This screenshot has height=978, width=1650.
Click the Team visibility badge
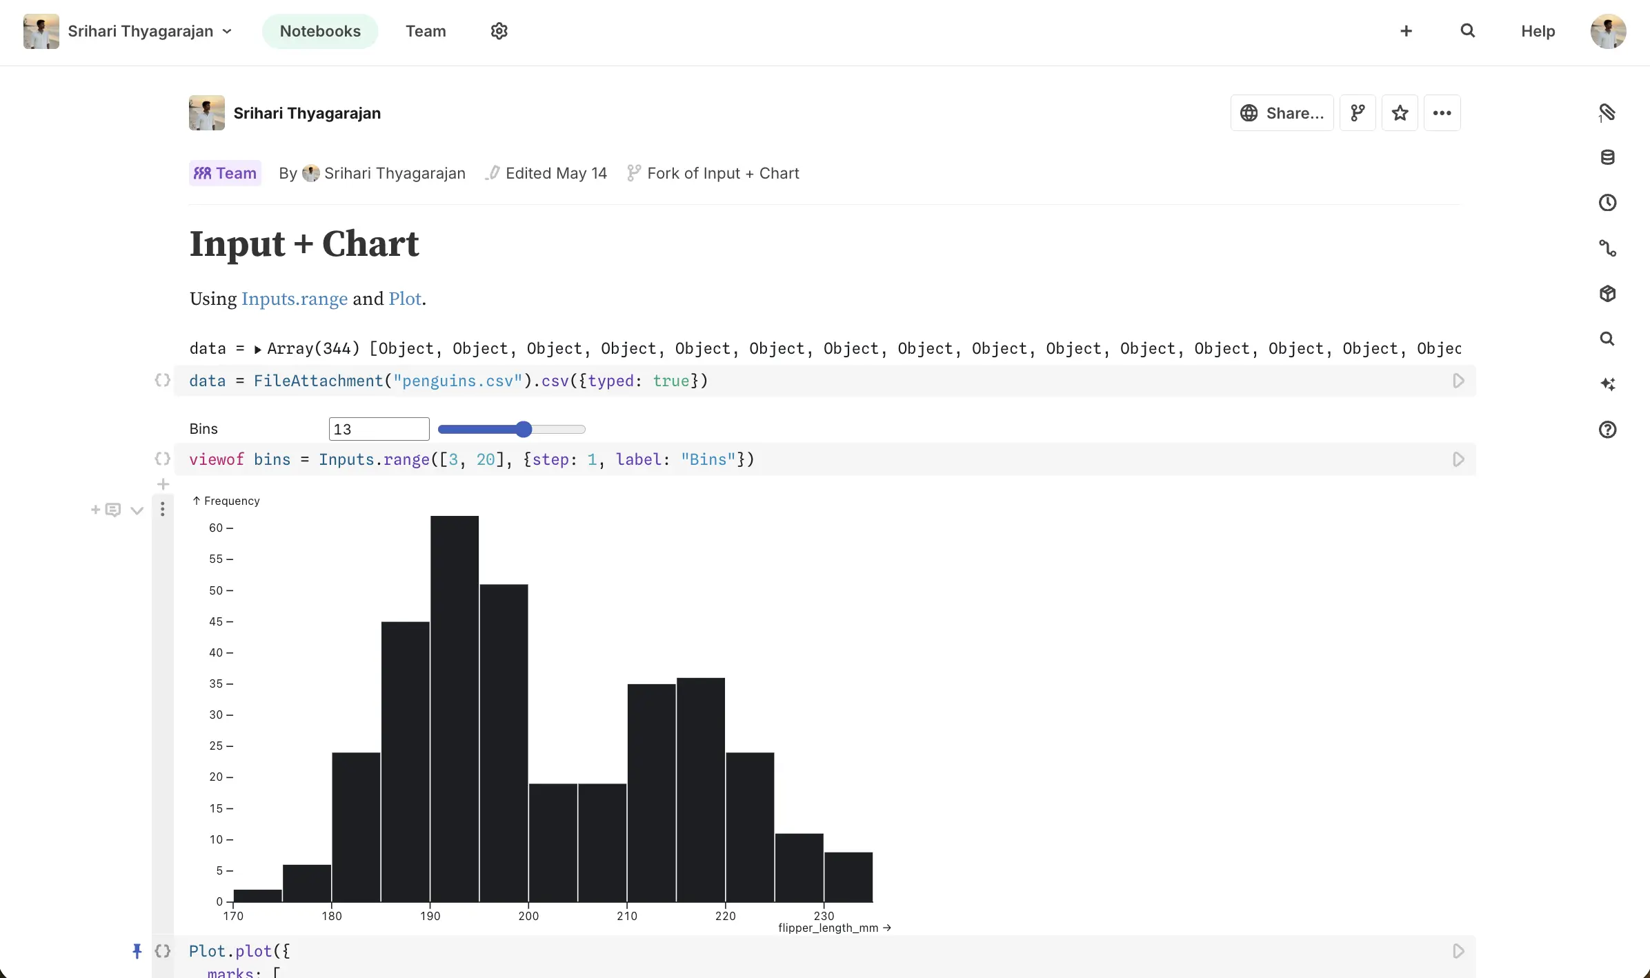[x=225, y=173]
